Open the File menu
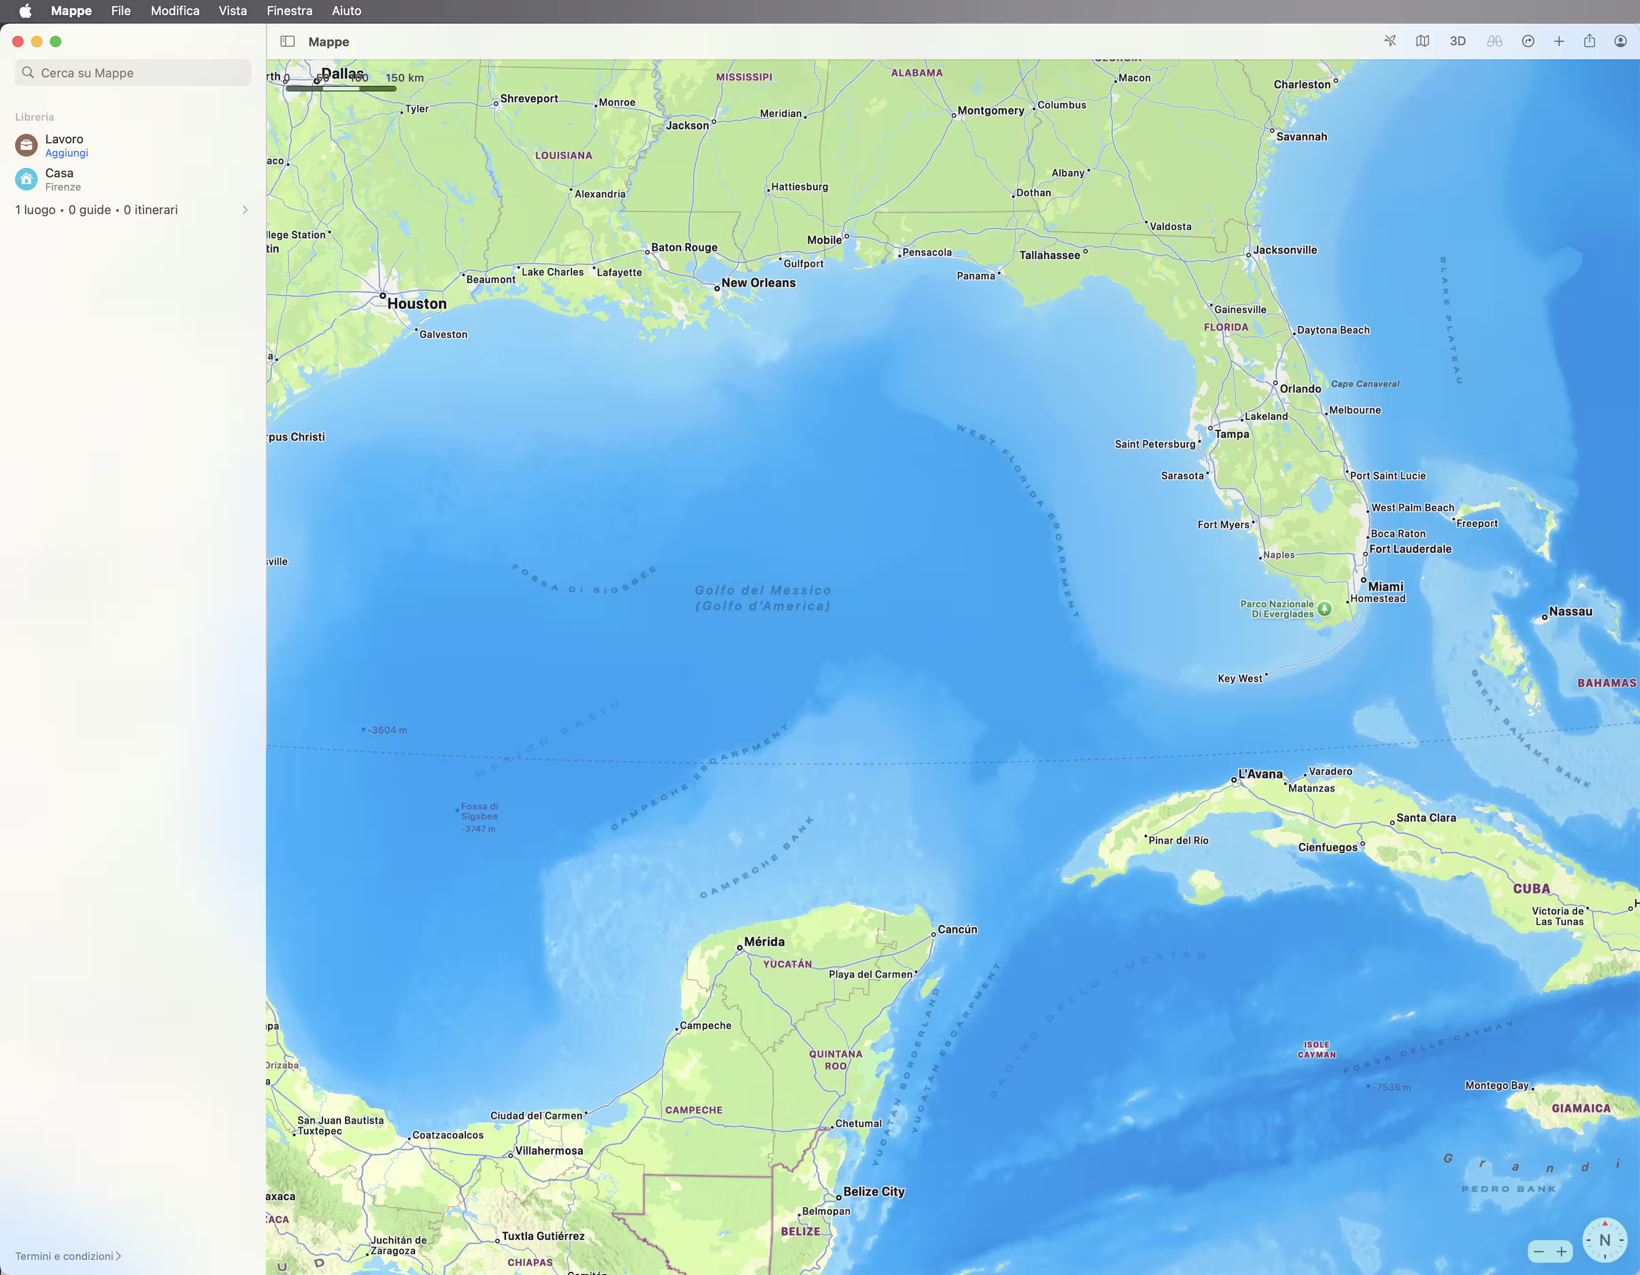 (121, 10)
